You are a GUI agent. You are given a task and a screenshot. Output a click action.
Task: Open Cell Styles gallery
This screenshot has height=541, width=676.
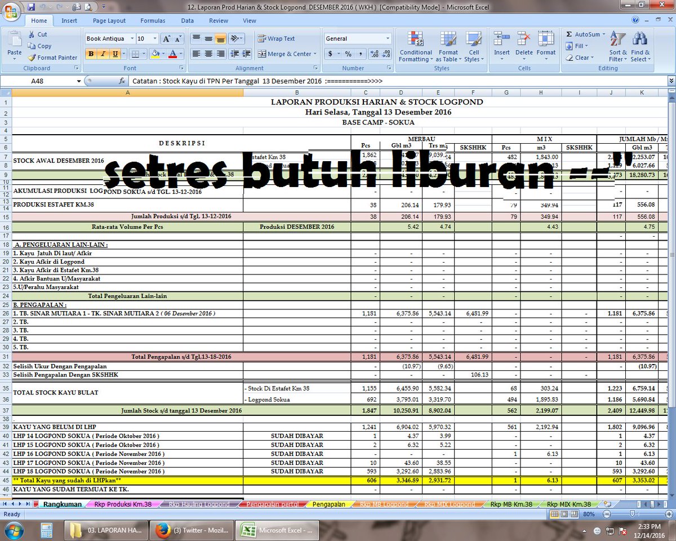coord(474,47)
